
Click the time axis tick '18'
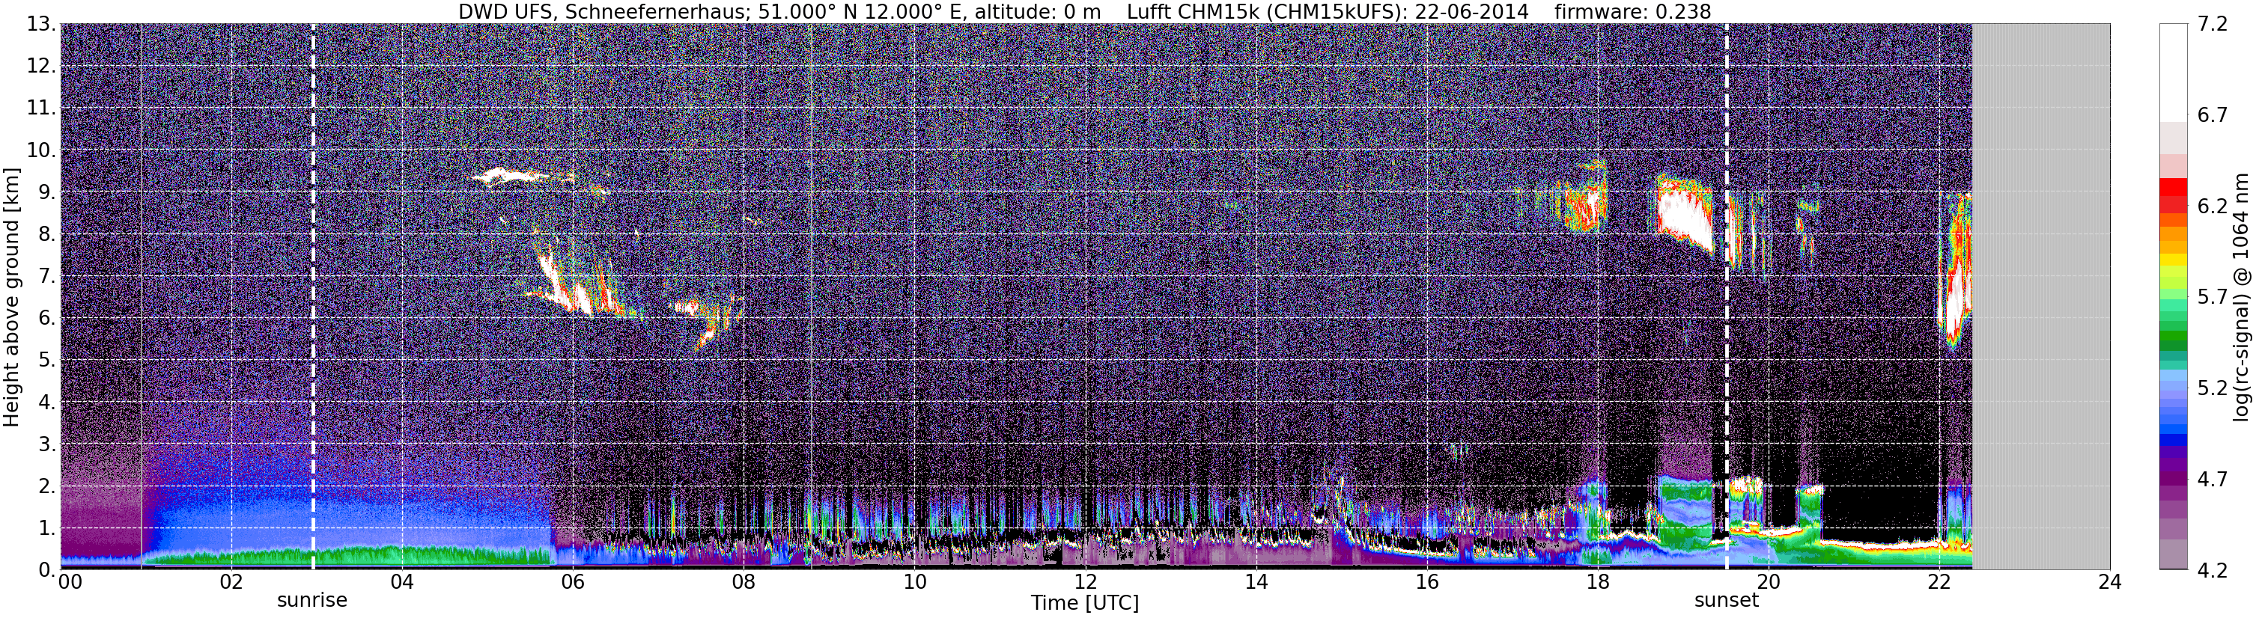click(x=1597, y=582)
